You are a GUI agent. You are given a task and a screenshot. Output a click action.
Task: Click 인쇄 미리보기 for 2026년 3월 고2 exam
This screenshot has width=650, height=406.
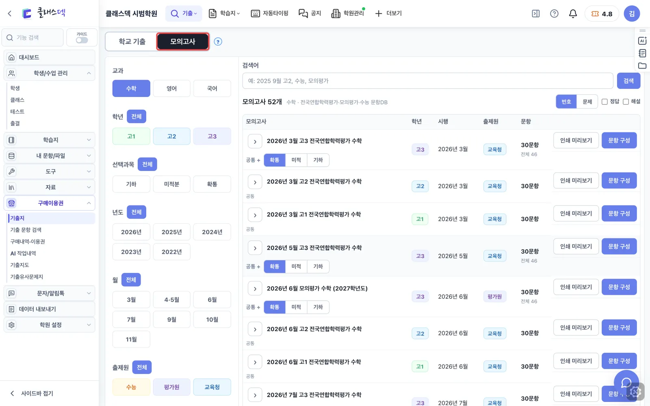tap(576, 181)
